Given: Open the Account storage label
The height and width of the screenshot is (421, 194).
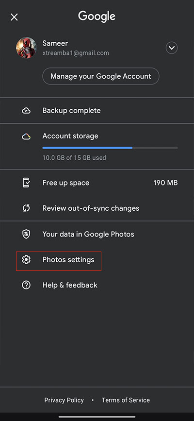Looking at the screenshot, I should [x=70, y=136].
